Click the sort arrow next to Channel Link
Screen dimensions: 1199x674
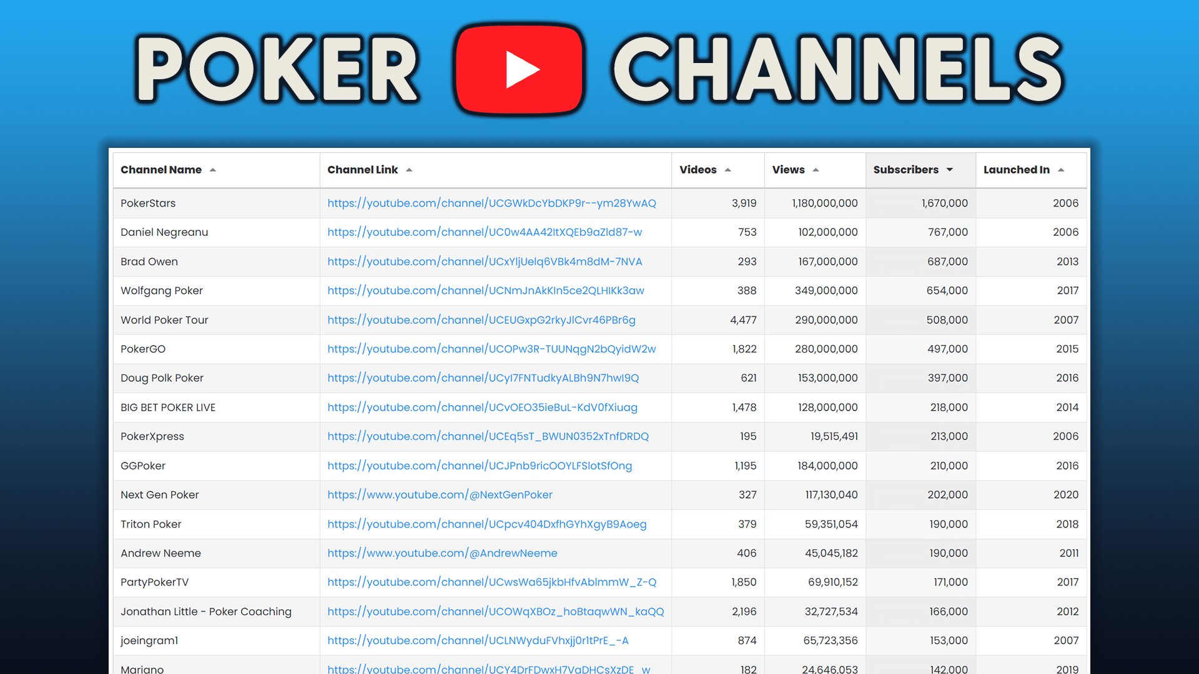tap(409, 169)
